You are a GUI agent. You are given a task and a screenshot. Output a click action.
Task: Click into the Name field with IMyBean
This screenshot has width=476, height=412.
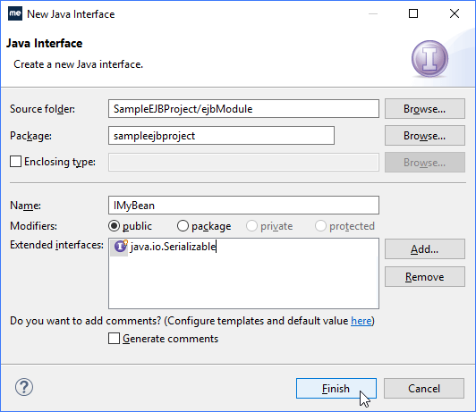[x=243, y=206]
